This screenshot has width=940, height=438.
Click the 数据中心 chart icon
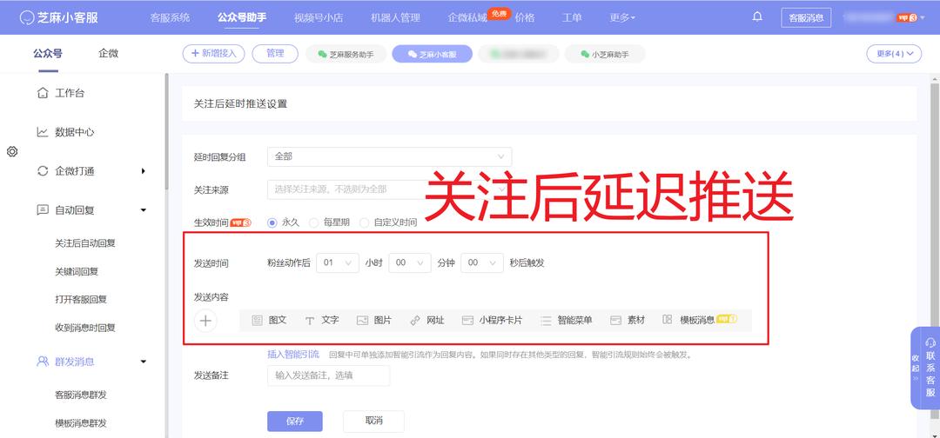tap(42, 131)
